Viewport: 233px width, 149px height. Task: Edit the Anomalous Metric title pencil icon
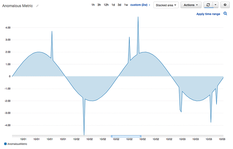point(37,6)
